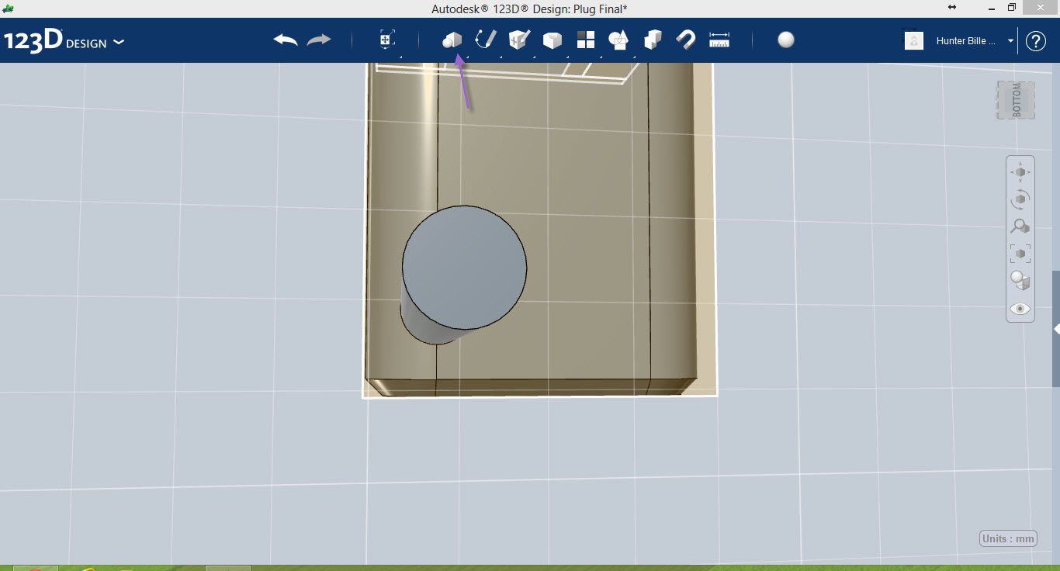Open the Combine tool menu
This screenshot has width=1060, height=571.
coord(653,40)
